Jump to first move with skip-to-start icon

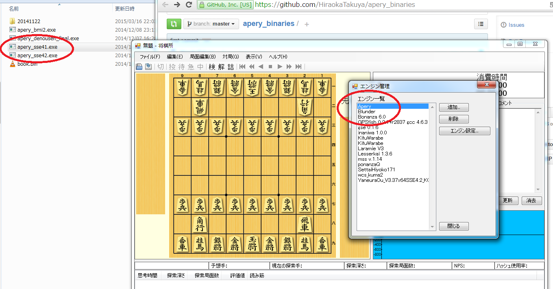point(242,67)
